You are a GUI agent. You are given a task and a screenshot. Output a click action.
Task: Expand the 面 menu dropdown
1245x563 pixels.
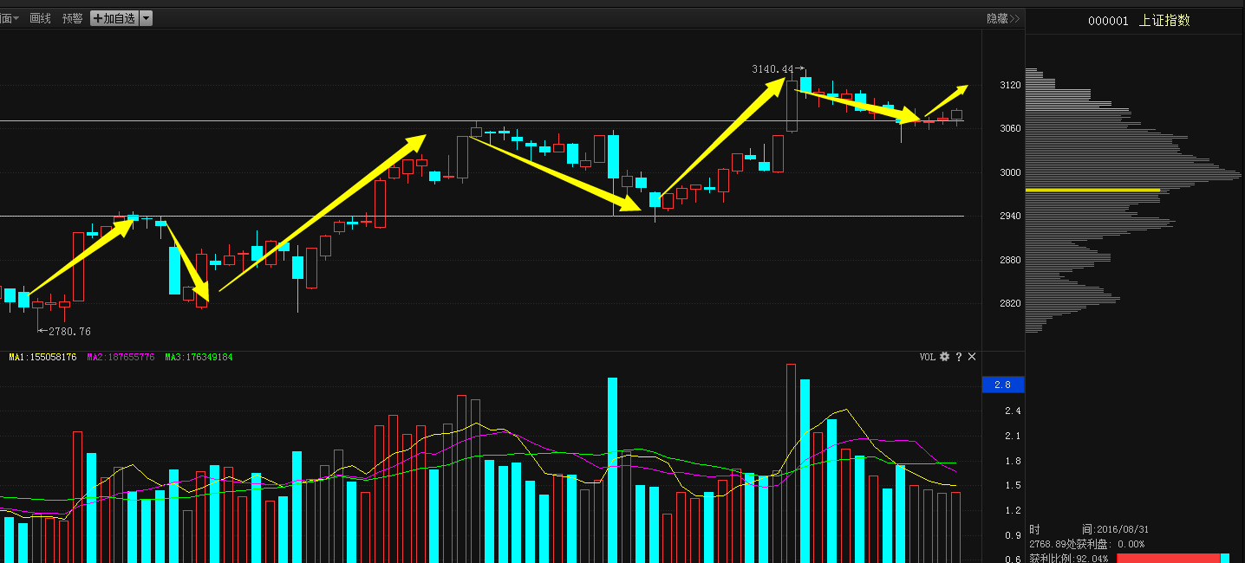[x=10, y=18]
